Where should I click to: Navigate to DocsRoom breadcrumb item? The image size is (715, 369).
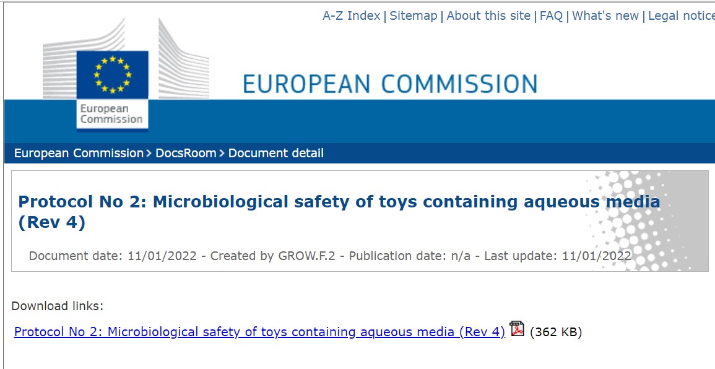(186, 153)
